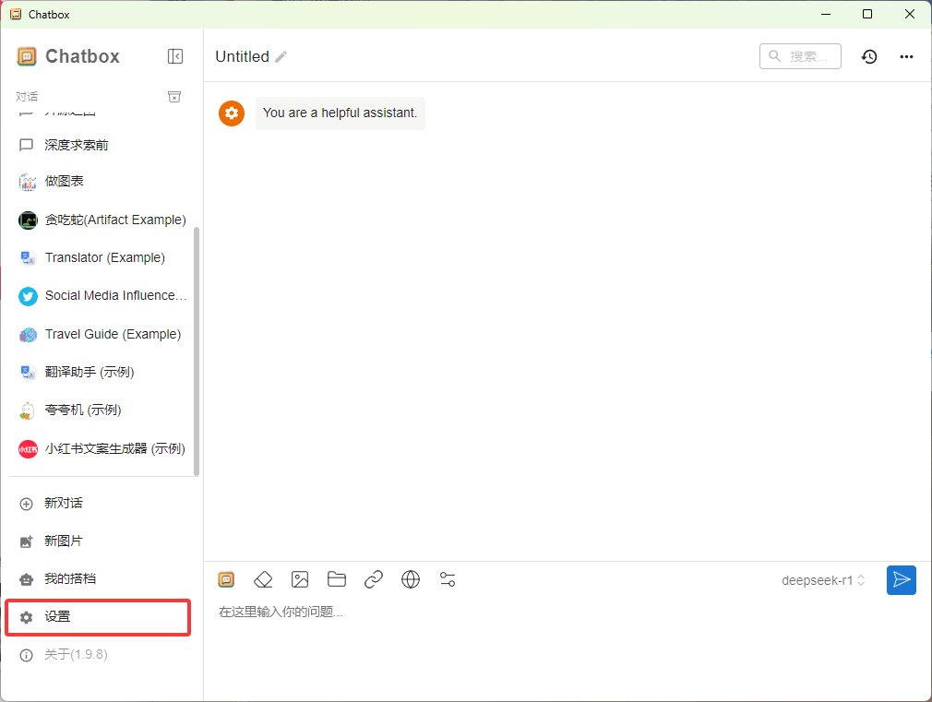
Task: Click the sidebar conversation list scrollbar
Action: click(197, 351)
